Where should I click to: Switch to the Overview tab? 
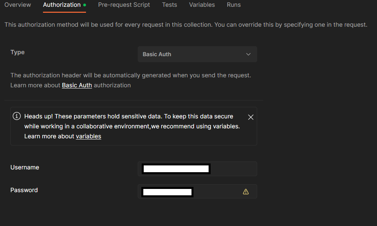[x=18, y=5]
